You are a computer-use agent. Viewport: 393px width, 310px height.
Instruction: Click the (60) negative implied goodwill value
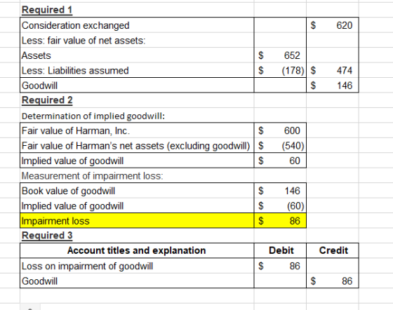[280, 205]
